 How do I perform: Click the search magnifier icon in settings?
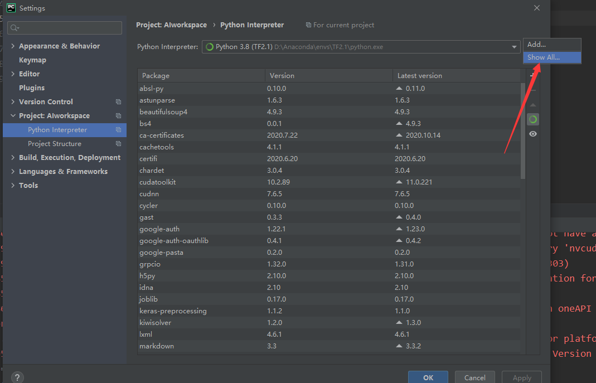pyautogui.click(x=14, y=28)
